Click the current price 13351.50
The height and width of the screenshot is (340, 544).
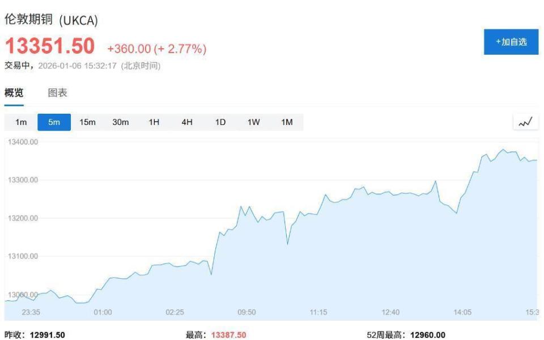(49, 45)
